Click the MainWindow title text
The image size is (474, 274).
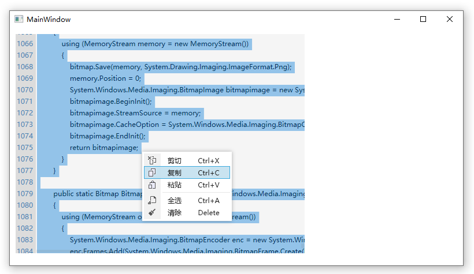click(49, 19)
